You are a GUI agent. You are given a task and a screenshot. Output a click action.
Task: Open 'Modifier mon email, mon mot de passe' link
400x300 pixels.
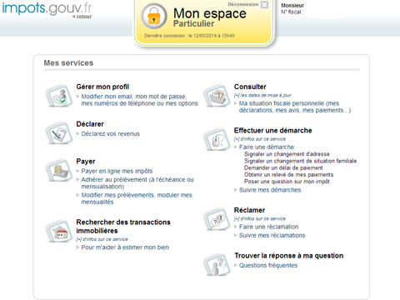(139, 100)
